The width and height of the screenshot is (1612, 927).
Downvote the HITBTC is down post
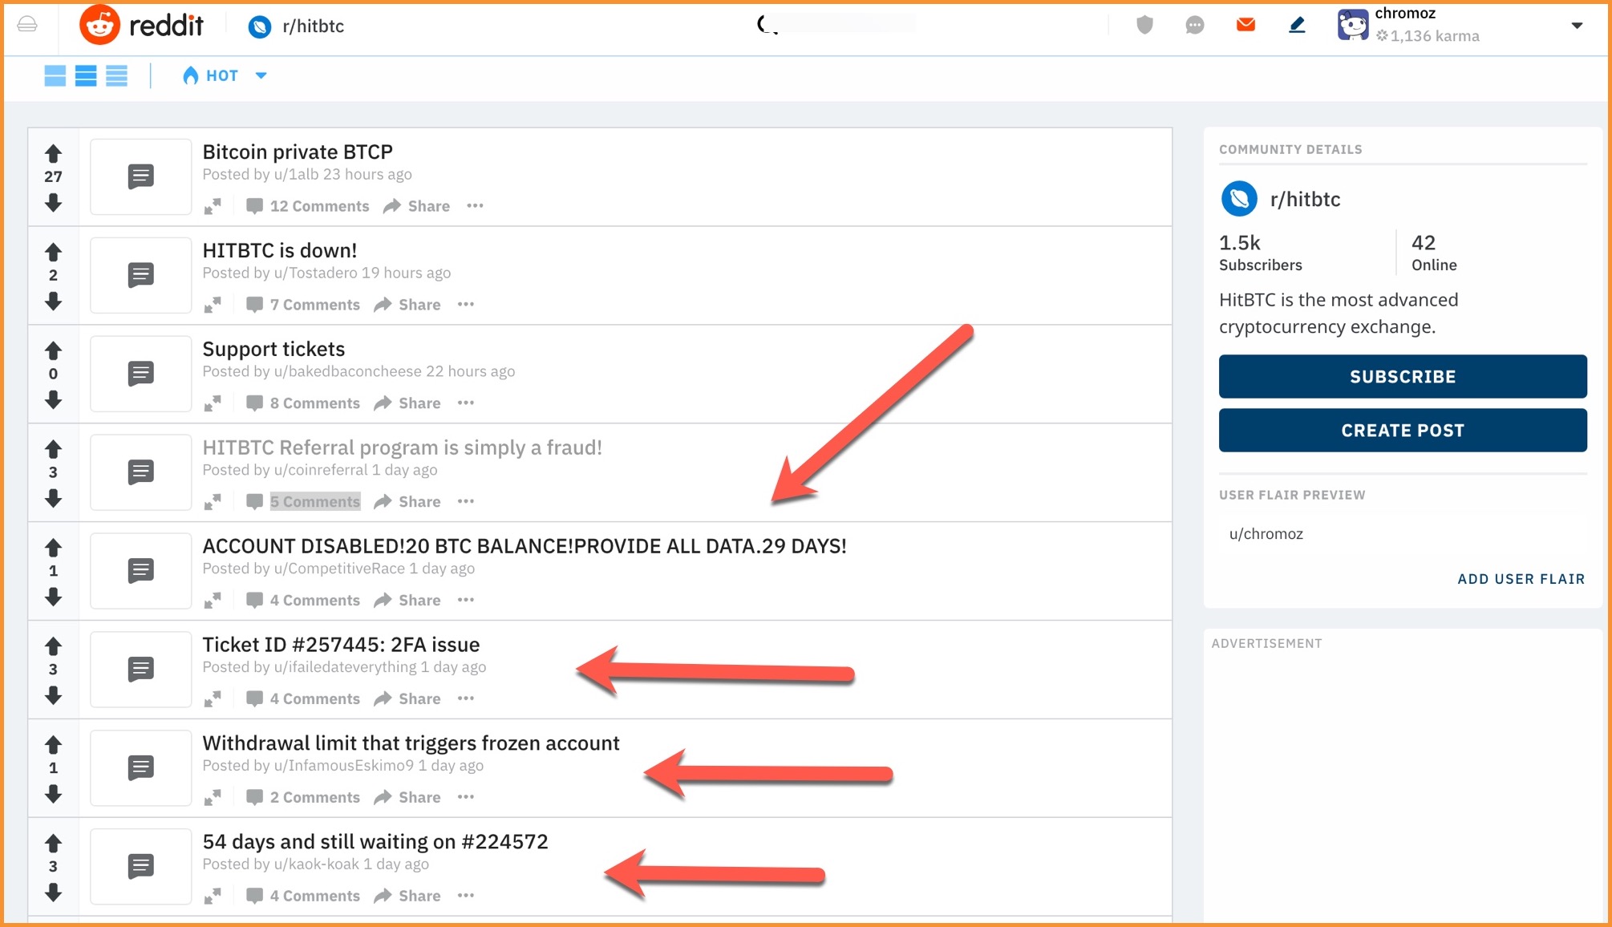(x=53, y=301)
